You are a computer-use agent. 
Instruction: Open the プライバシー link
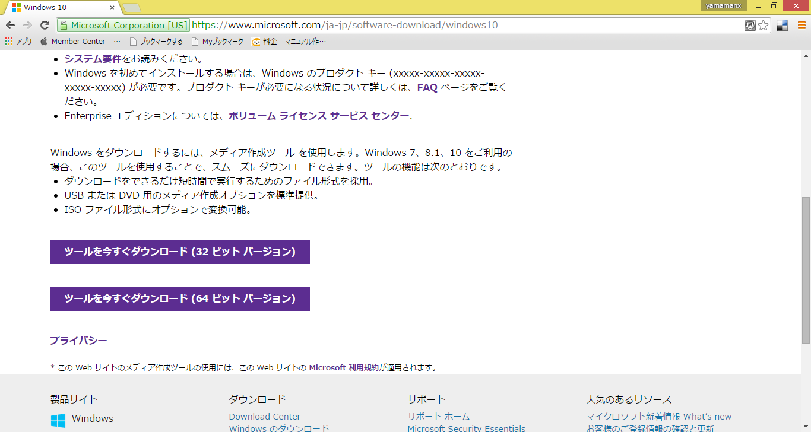(x=78, y=341)
